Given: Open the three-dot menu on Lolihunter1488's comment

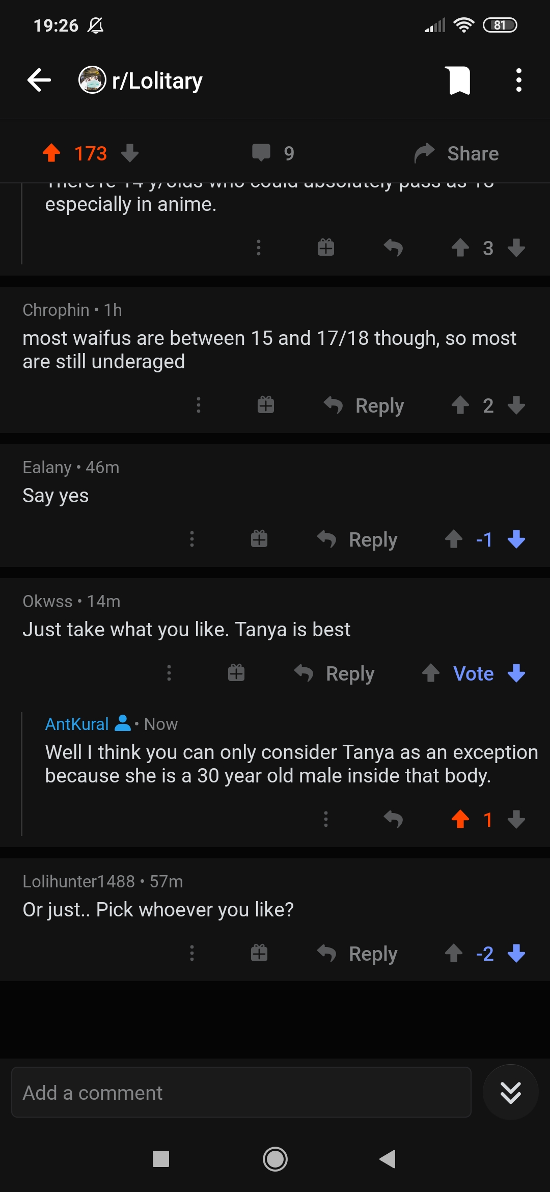Looking at the screenshot, I should click(x=191, y=953).
